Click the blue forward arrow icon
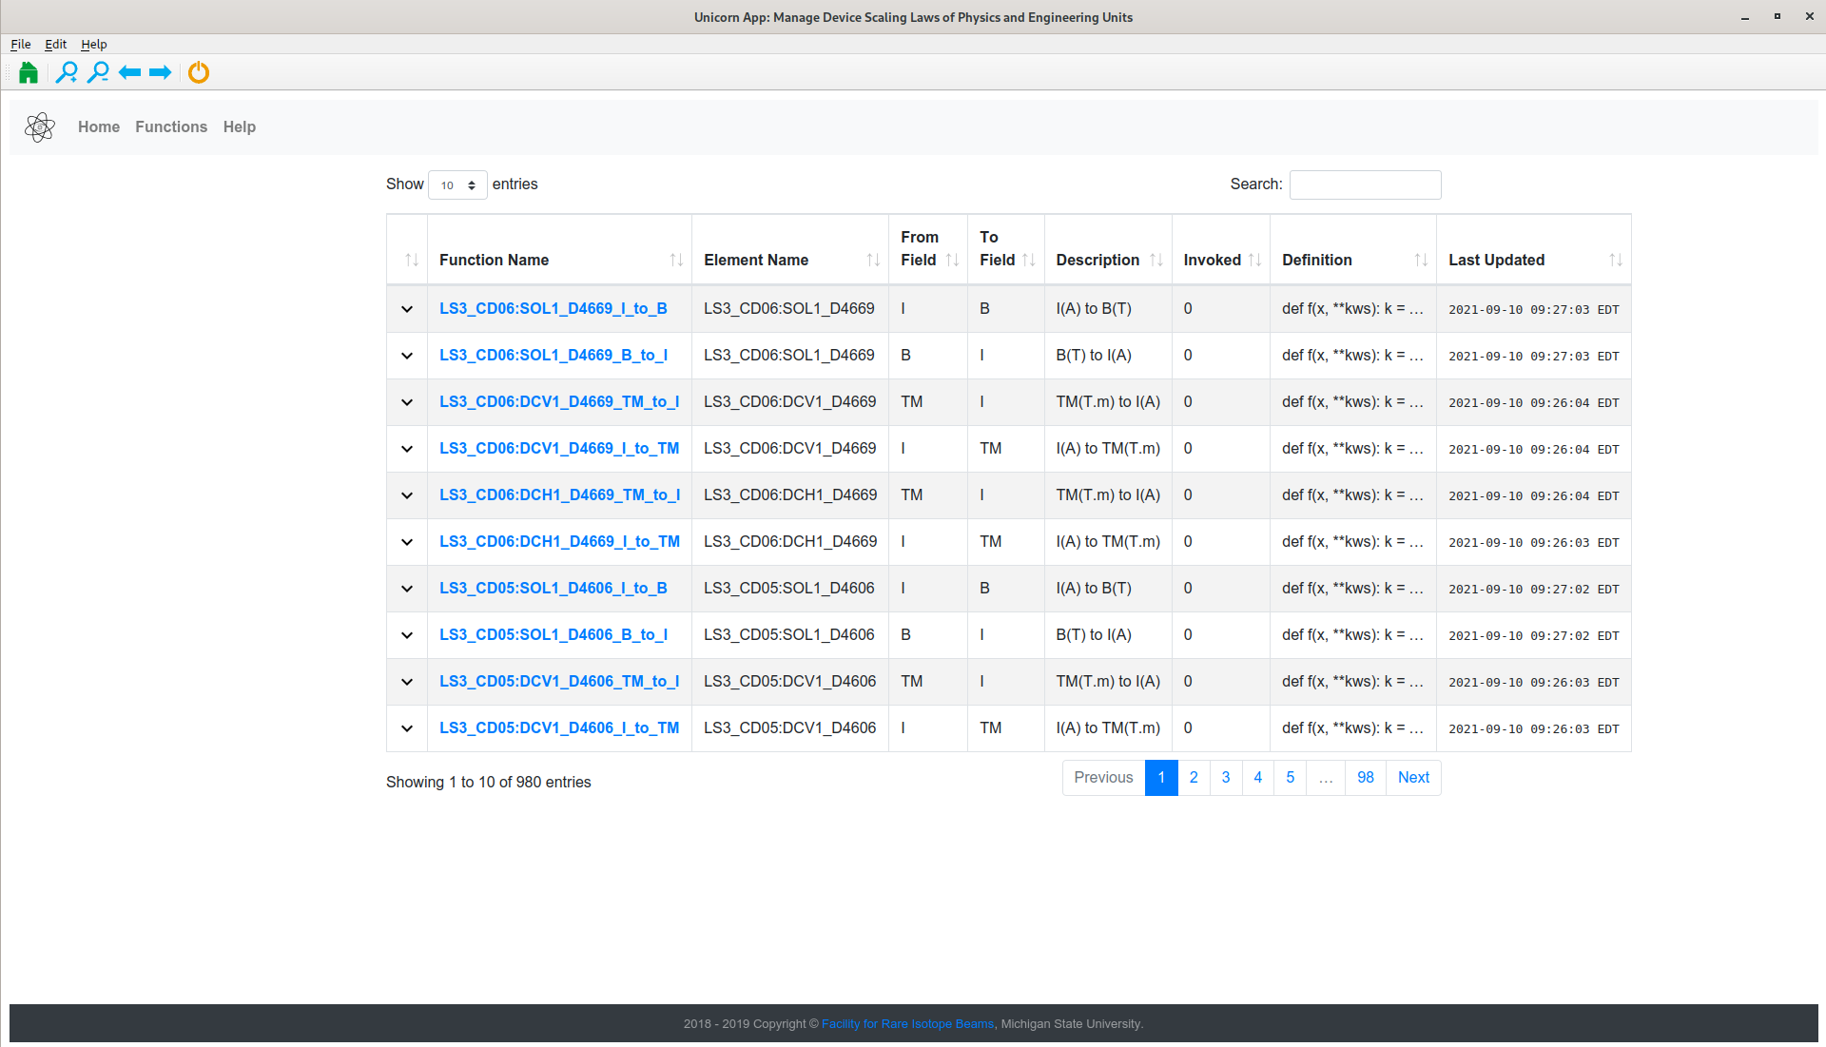Image resolution: width=1826 pixels, height=1047 pixels. point(161,72)
